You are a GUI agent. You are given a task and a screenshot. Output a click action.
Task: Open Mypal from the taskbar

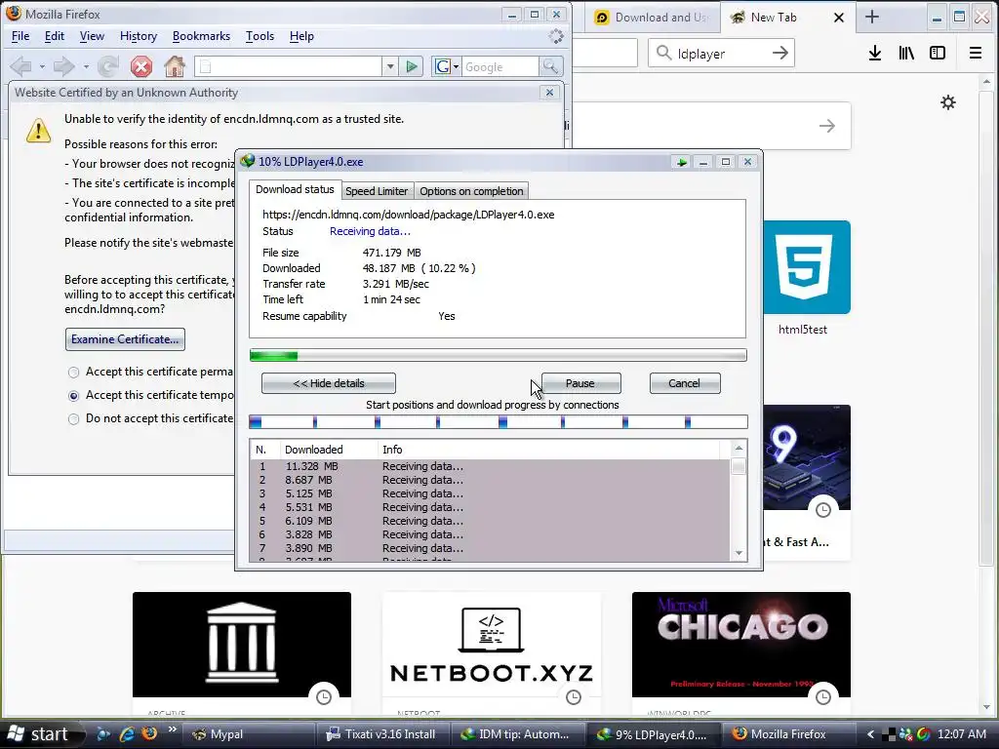coord(248,734)
